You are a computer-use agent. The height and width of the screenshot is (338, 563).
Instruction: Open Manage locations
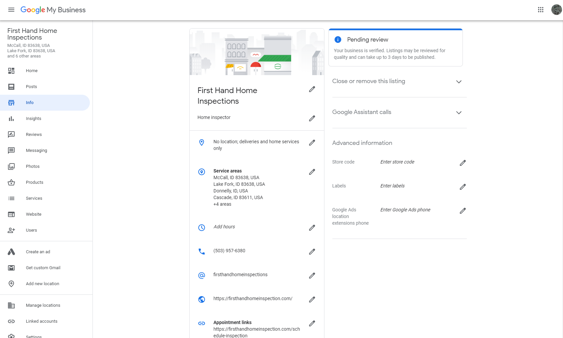coord(45,305)
